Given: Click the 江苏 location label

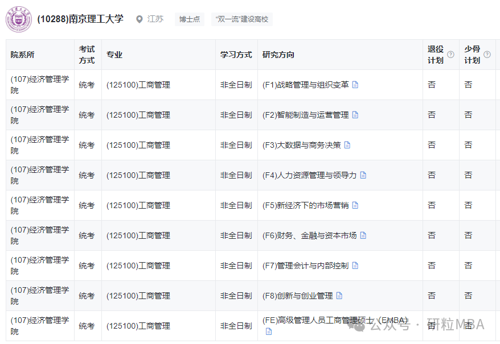Looking at the screenshot, I should (155, 19).
